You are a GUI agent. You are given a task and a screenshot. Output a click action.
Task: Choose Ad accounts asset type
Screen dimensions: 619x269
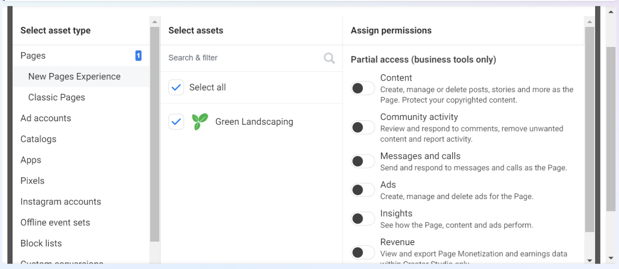[x=46, y=118]
